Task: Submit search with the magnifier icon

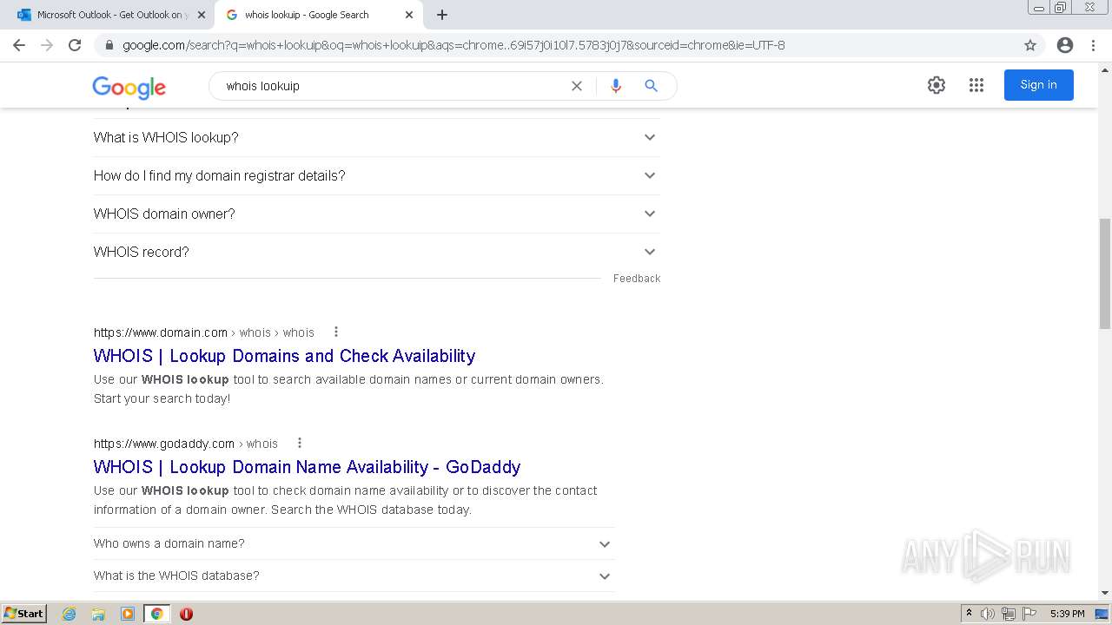Action: click(x=651, y=86)
